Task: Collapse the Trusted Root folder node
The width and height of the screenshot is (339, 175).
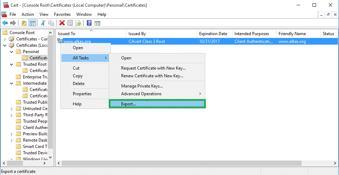Action: (x=11, y=64)
